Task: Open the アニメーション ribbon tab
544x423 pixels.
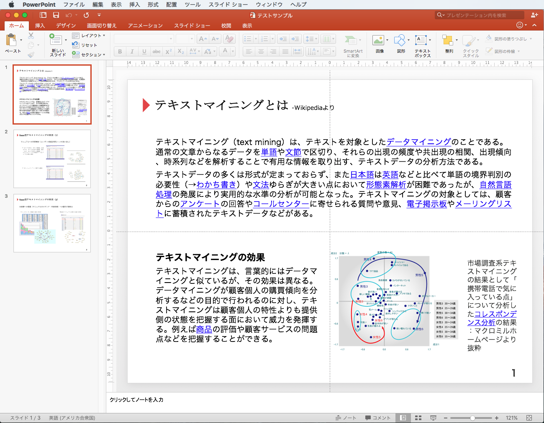Action: click(145, 25)
